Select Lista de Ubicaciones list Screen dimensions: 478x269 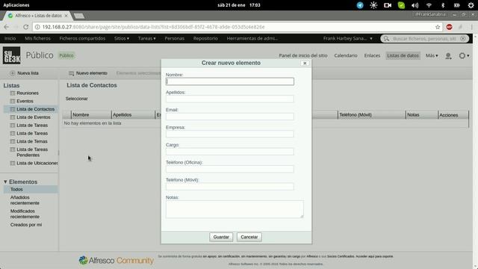coord(37,163)
